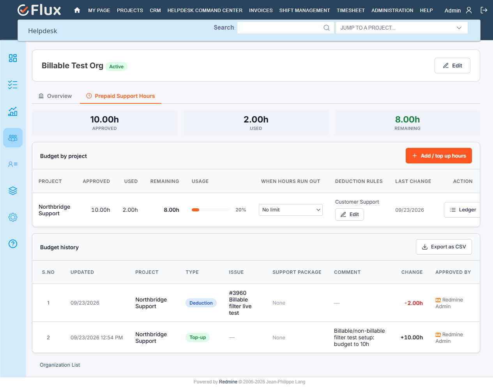Open the settings gear sidebar icon
Viewport: 493px width, 392px height.
click(x=13, y=217)
